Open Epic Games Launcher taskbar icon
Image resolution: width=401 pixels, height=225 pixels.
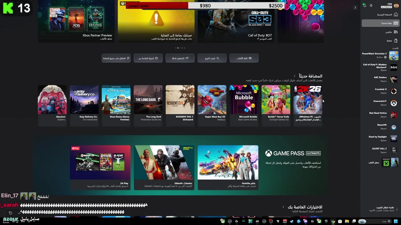click(326, 221)
